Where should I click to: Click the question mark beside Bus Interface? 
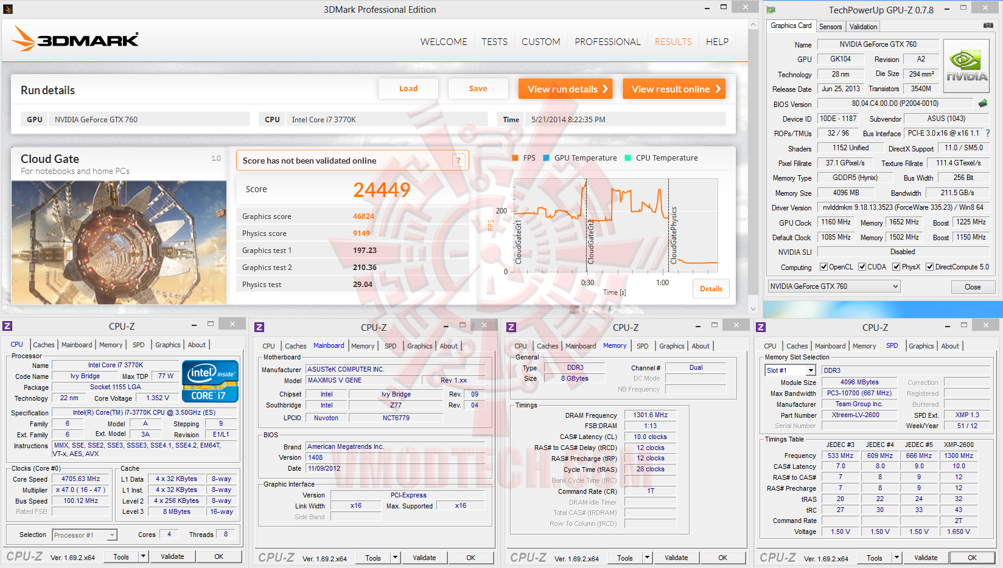988,133
